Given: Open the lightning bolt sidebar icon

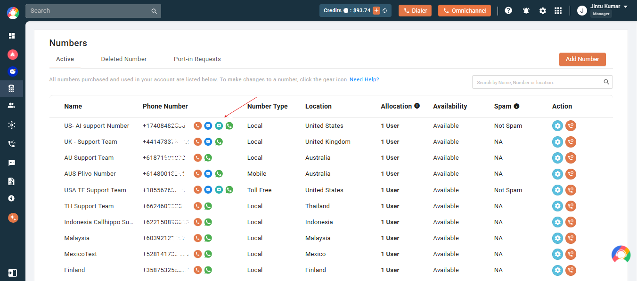Looking at the screenshot, I should (12, 198).
